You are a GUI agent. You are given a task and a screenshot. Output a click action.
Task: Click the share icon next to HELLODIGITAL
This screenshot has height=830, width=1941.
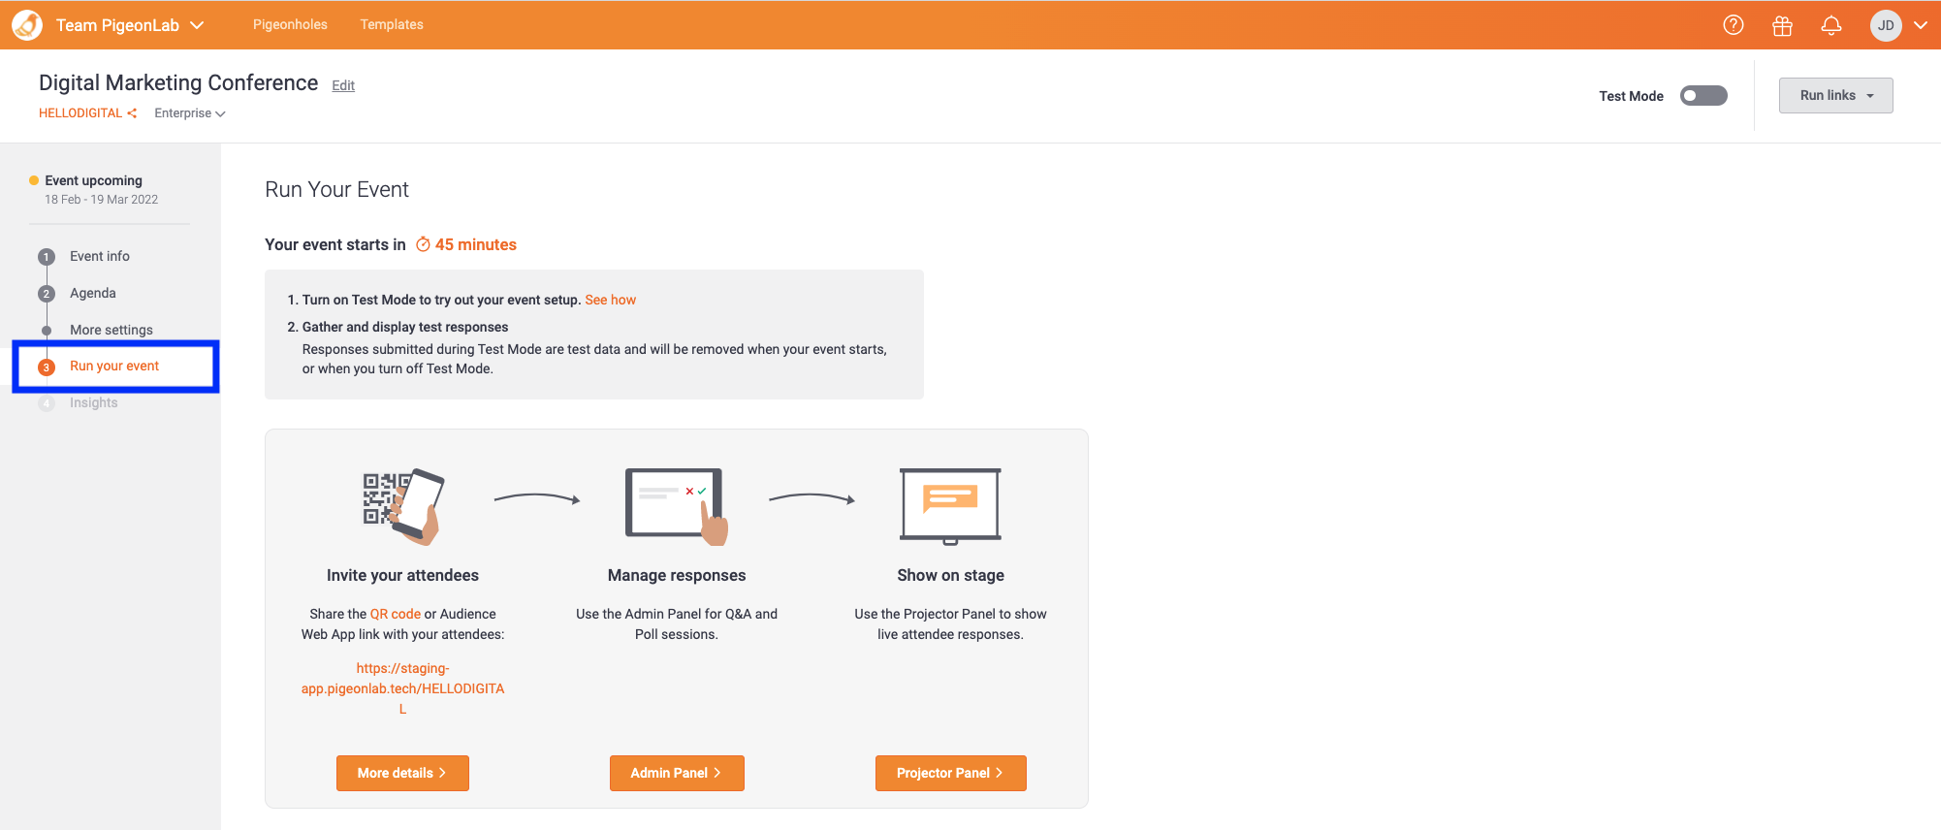coord(132,113)
